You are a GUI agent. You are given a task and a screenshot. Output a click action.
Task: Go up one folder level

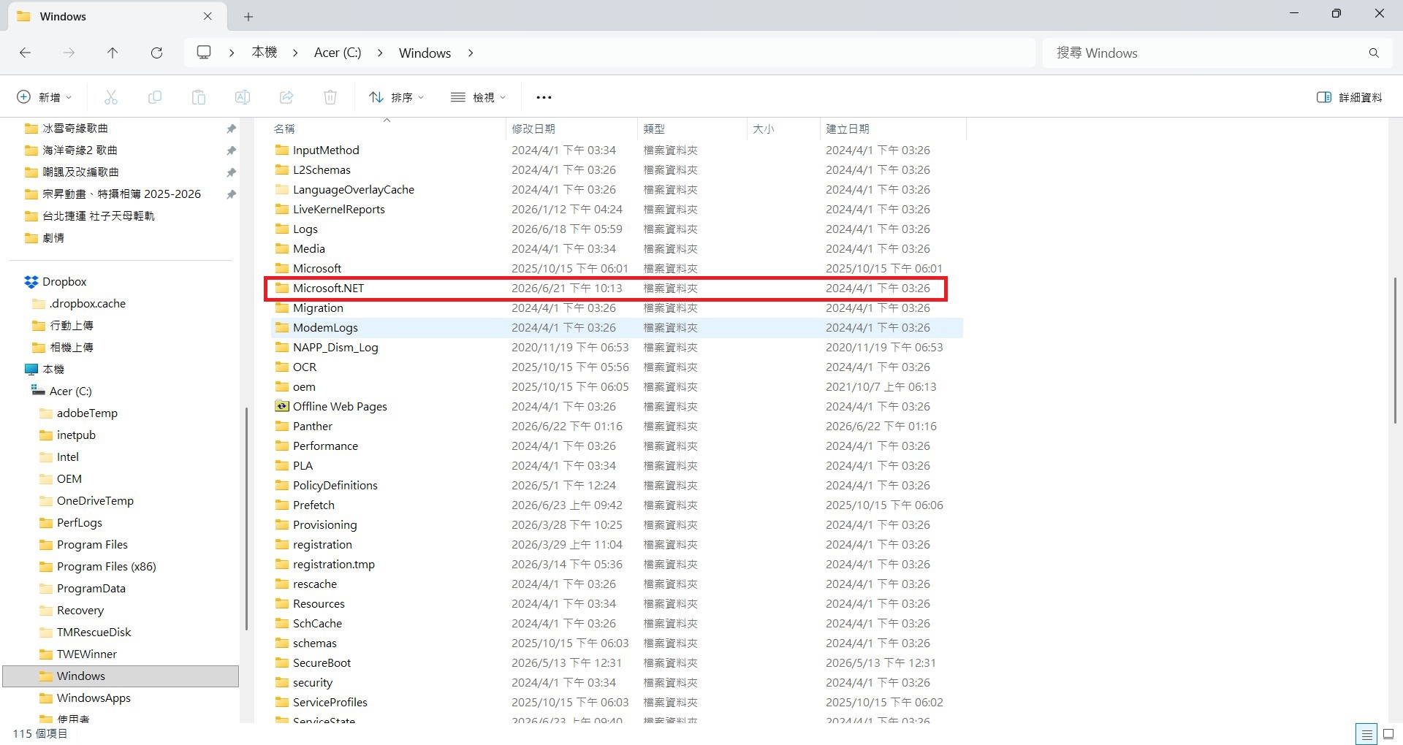[113, 53]
